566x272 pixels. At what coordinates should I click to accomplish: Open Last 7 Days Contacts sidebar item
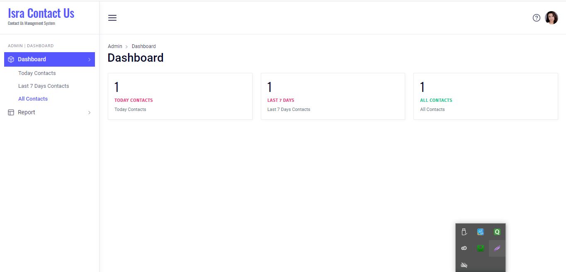(44, 86)
